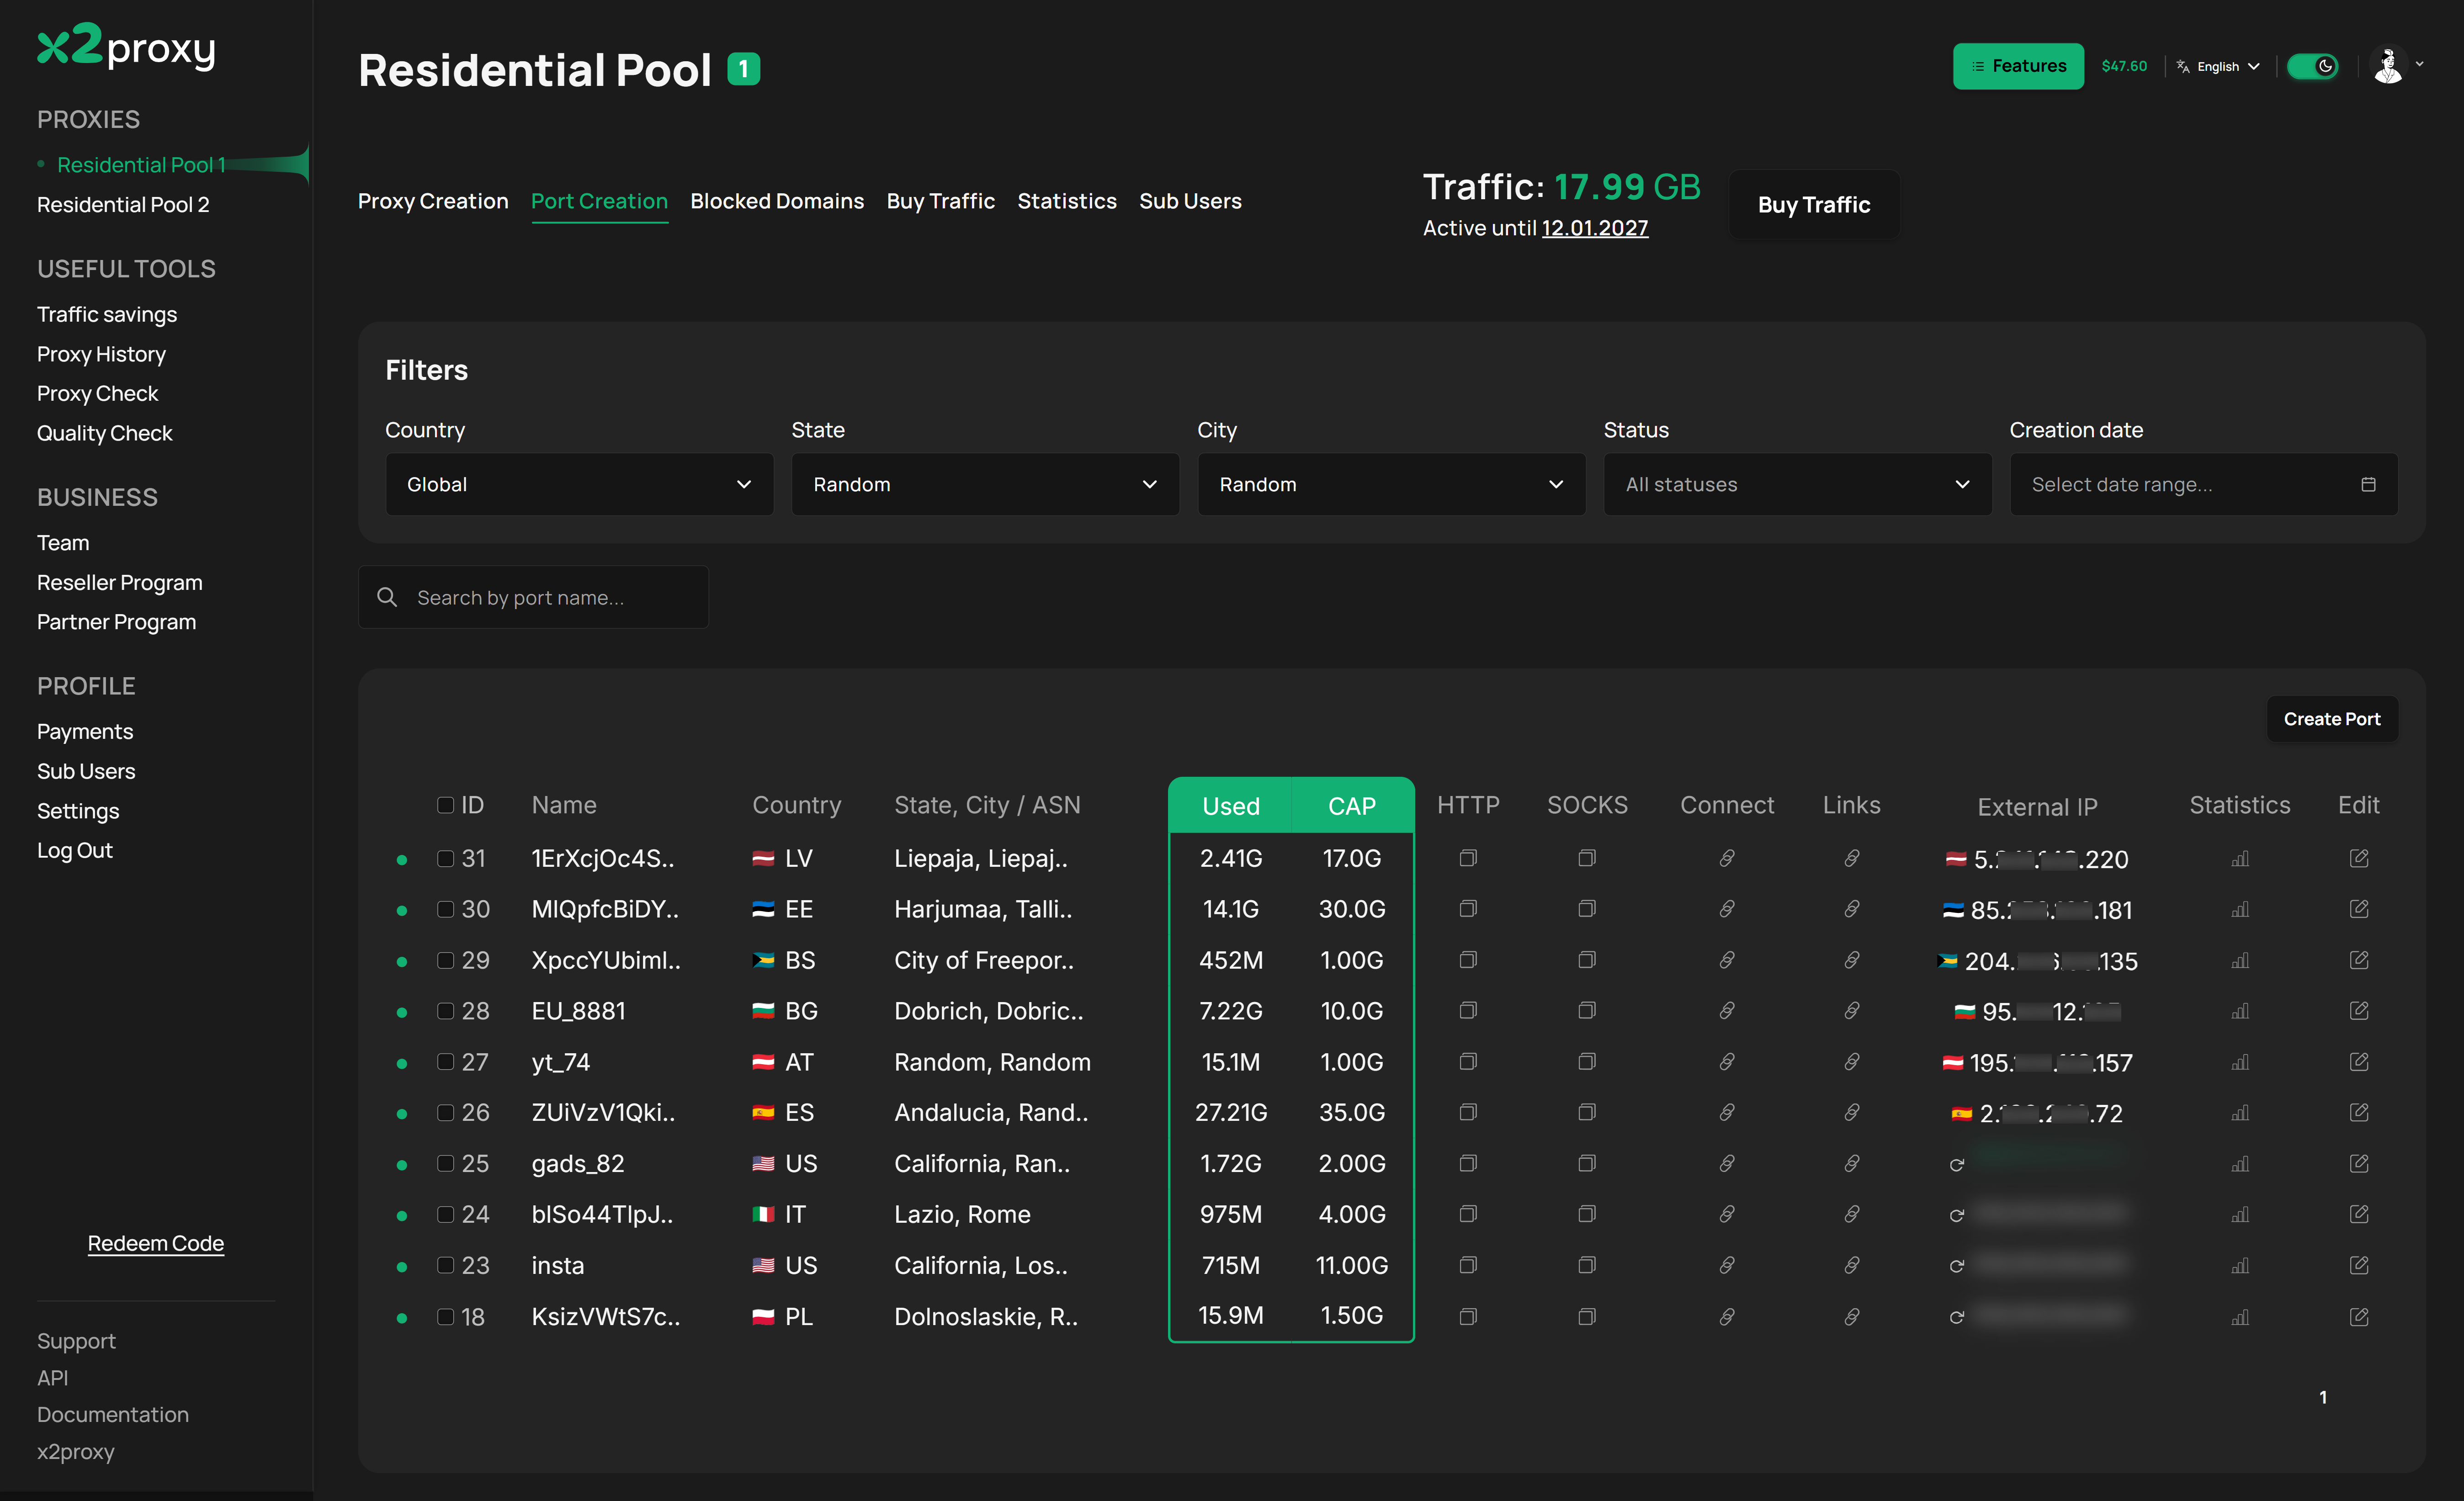
Task: Click the 12.01.2027 expiry date link
Action: pos(1595,228)
